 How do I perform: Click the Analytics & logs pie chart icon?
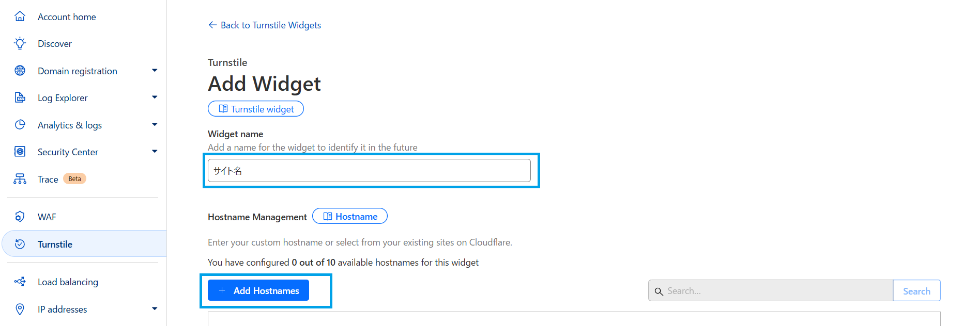[x=20, y=125]
